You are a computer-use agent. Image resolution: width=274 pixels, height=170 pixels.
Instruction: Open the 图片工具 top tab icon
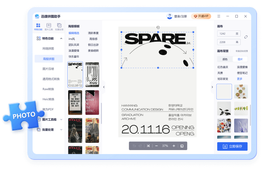pos(49,27)
